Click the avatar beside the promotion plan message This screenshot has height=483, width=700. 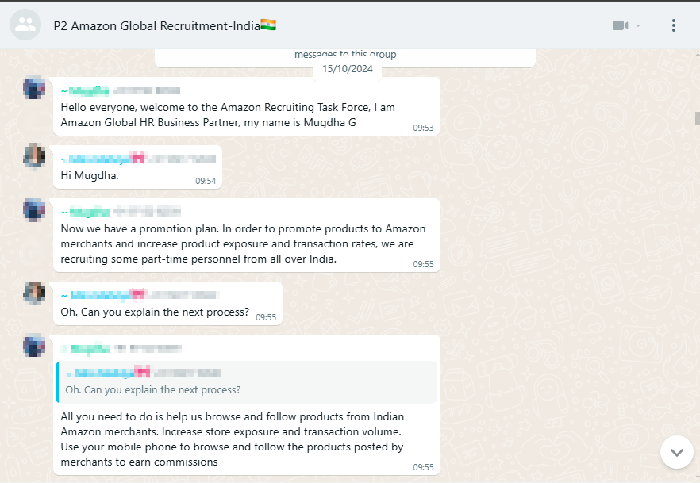click(34, 209)
